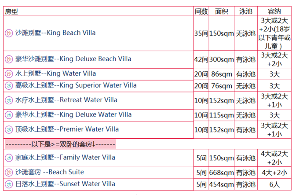Click the 间数 column header
The height and width of the screenshot is (195, 299).
201,11
